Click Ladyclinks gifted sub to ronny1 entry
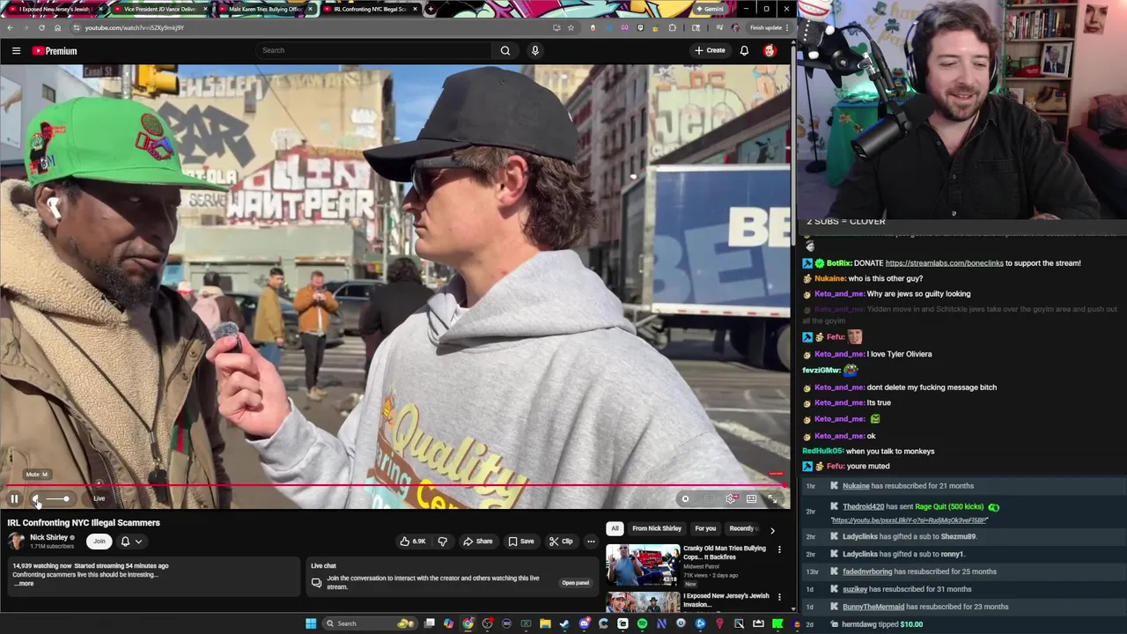The width and height of the screenshot is (1127, 634). click(903, 554)
